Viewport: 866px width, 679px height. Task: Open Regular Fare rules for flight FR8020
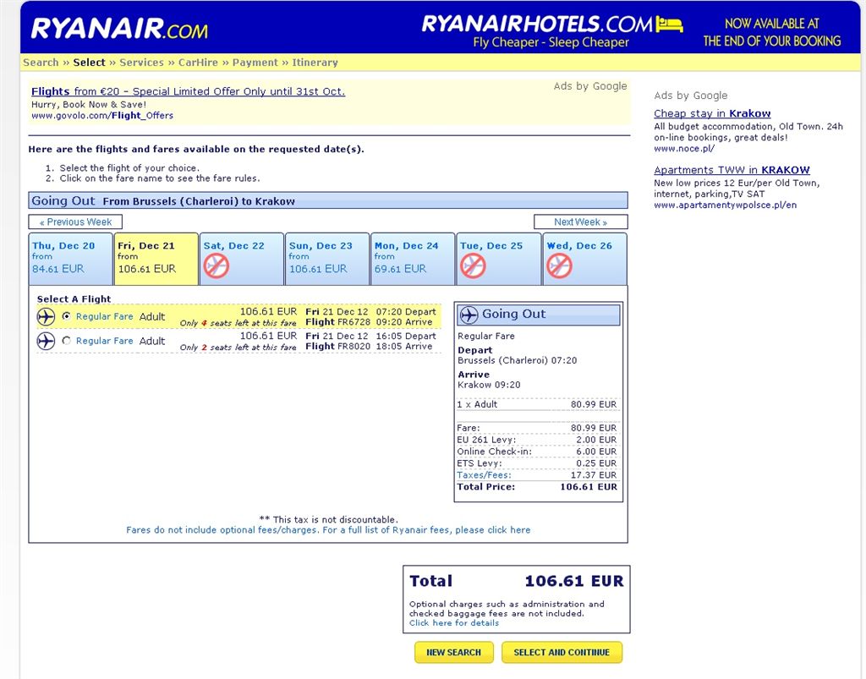[104, 341]
